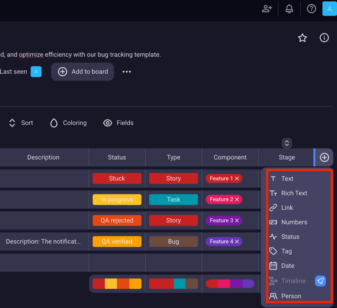Viewport: 337px width, 308px height.
Task: Click the info icon to show board details
Action: (x=324, y=38)
